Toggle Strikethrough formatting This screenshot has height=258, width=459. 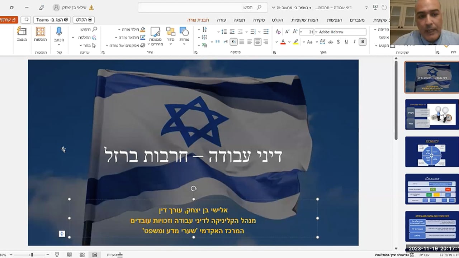(x=330, y=42)
